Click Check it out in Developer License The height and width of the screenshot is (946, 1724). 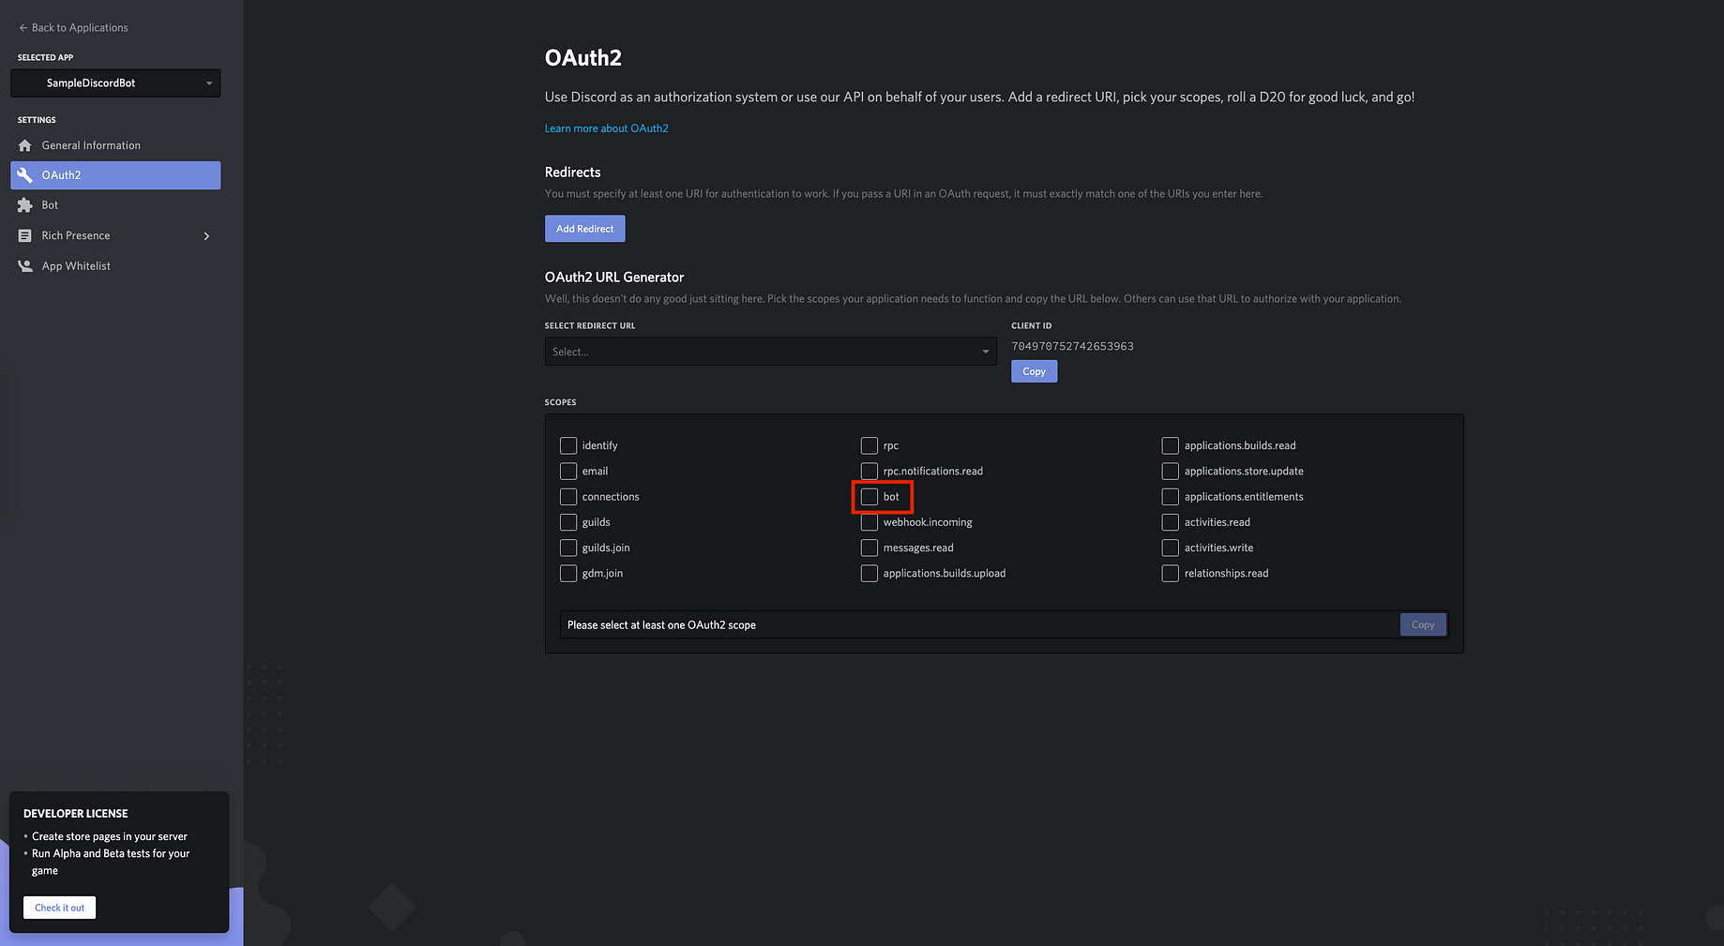point(59,908)
